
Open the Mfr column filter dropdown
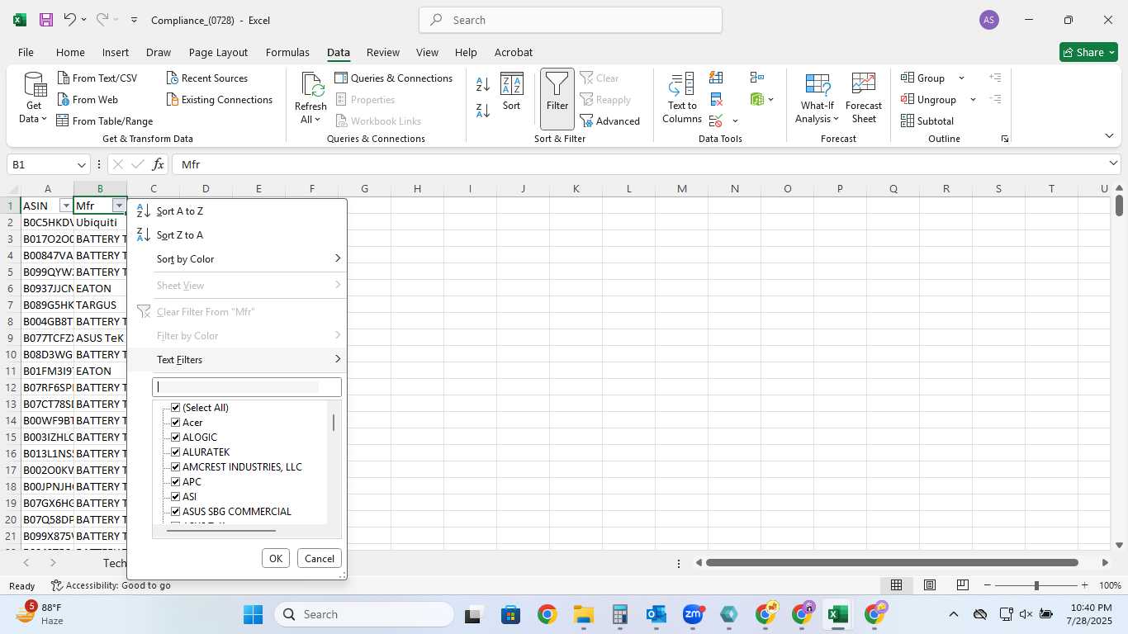tap(119, 206)
